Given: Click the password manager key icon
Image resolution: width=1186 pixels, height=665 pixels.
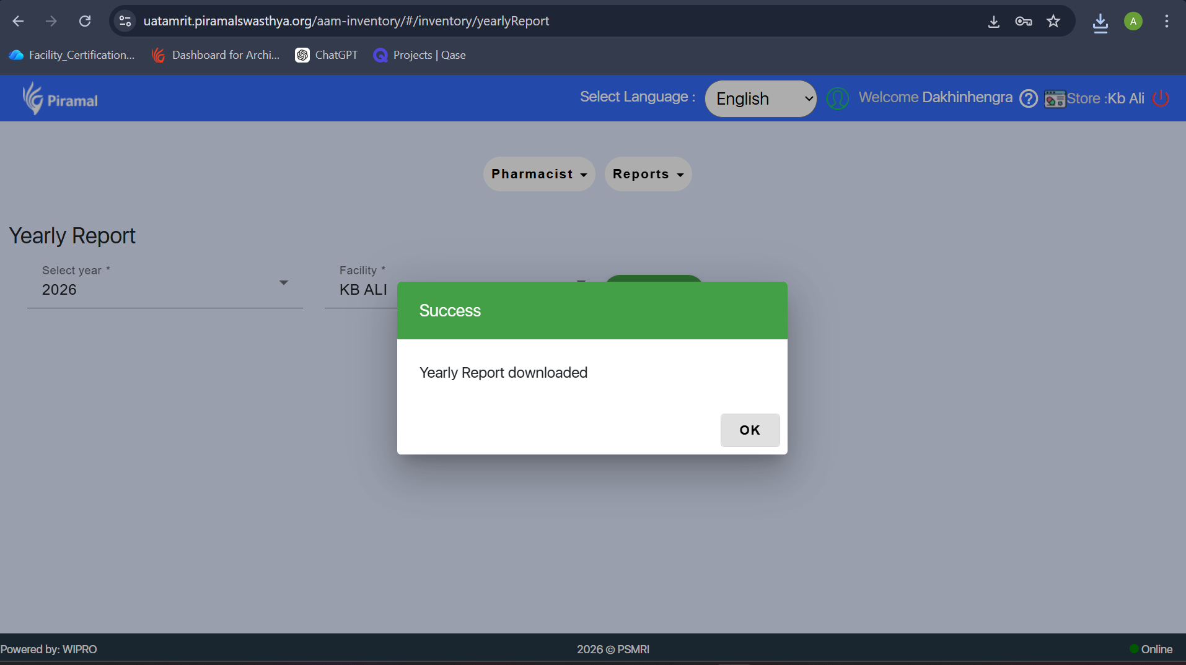Looking at the screenshot, I should (x=1023, y=22).
